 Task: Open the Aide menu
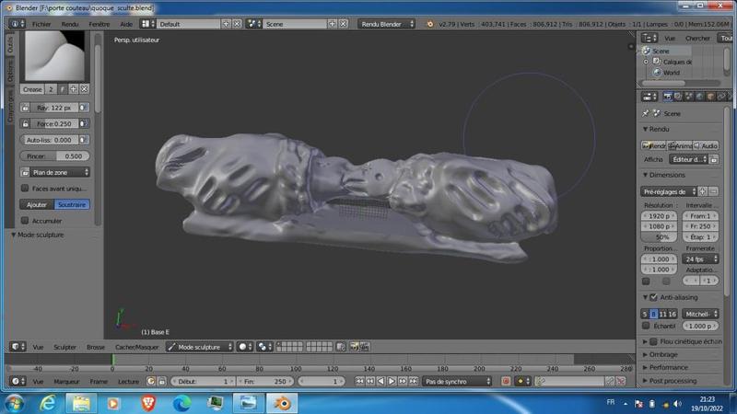click(126, 24)
